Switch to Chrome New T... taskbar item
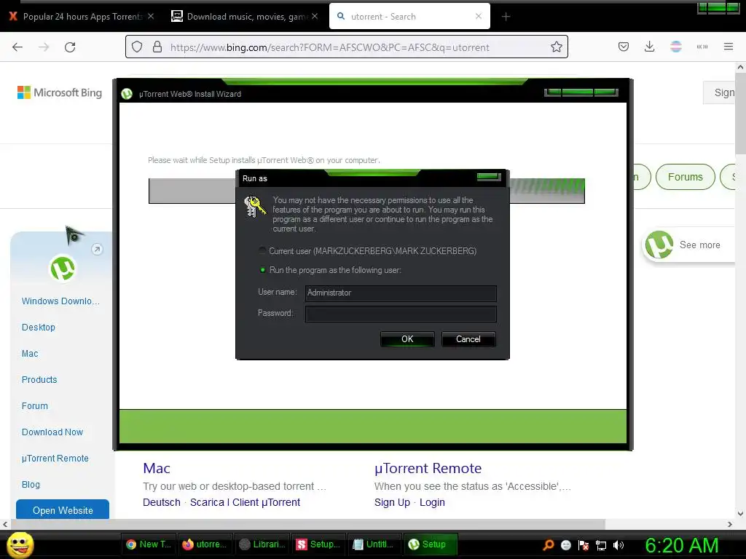 [149, 544]
